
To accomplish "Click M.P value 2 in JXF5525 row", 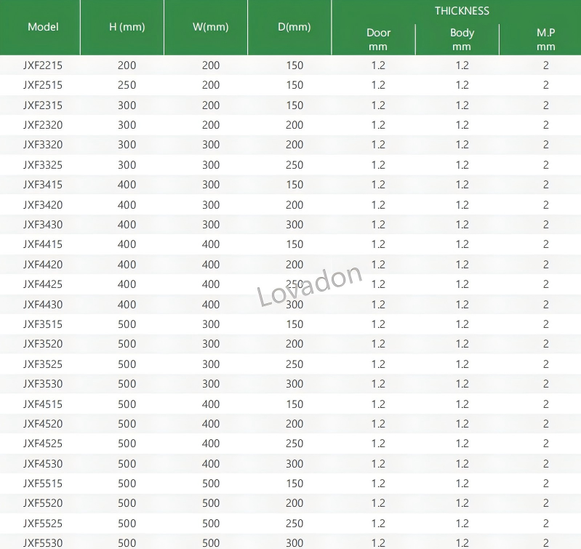I will coord(546,524).
